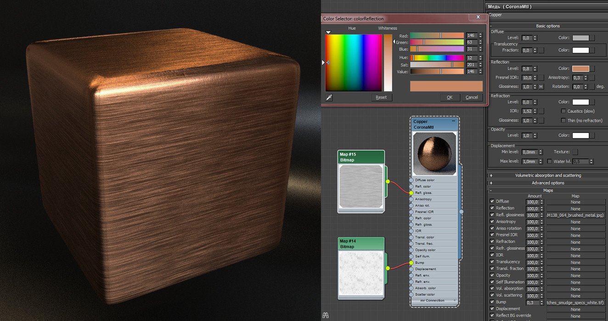
Task: Enable the Caustics (slow) checkbox
Action: [x=563, y=111]
